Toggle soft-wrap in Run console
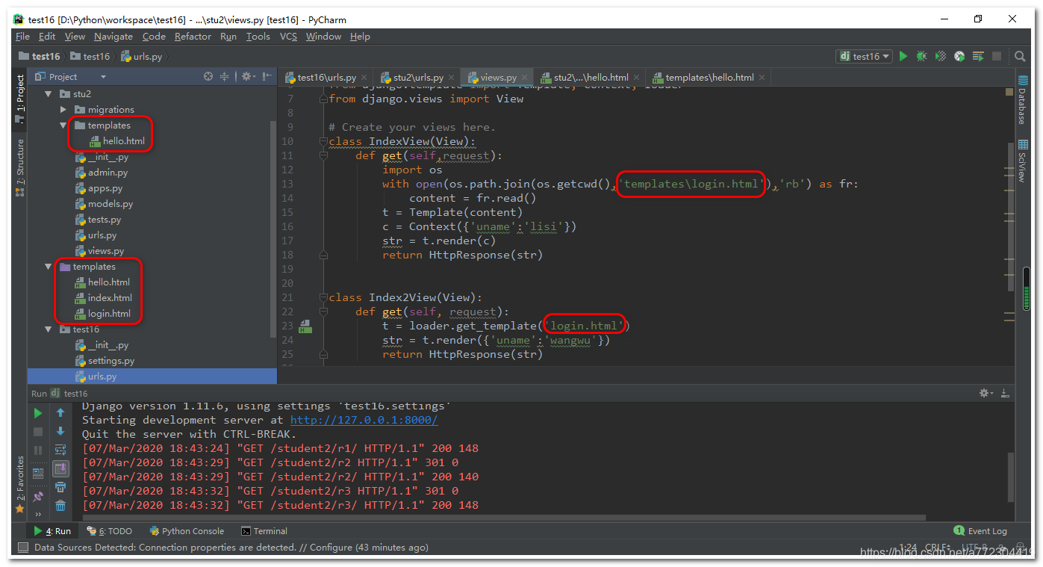Image resolution: width=1043 pixels, height=567 pixels. pyautogui.click(x=60, y=450)
